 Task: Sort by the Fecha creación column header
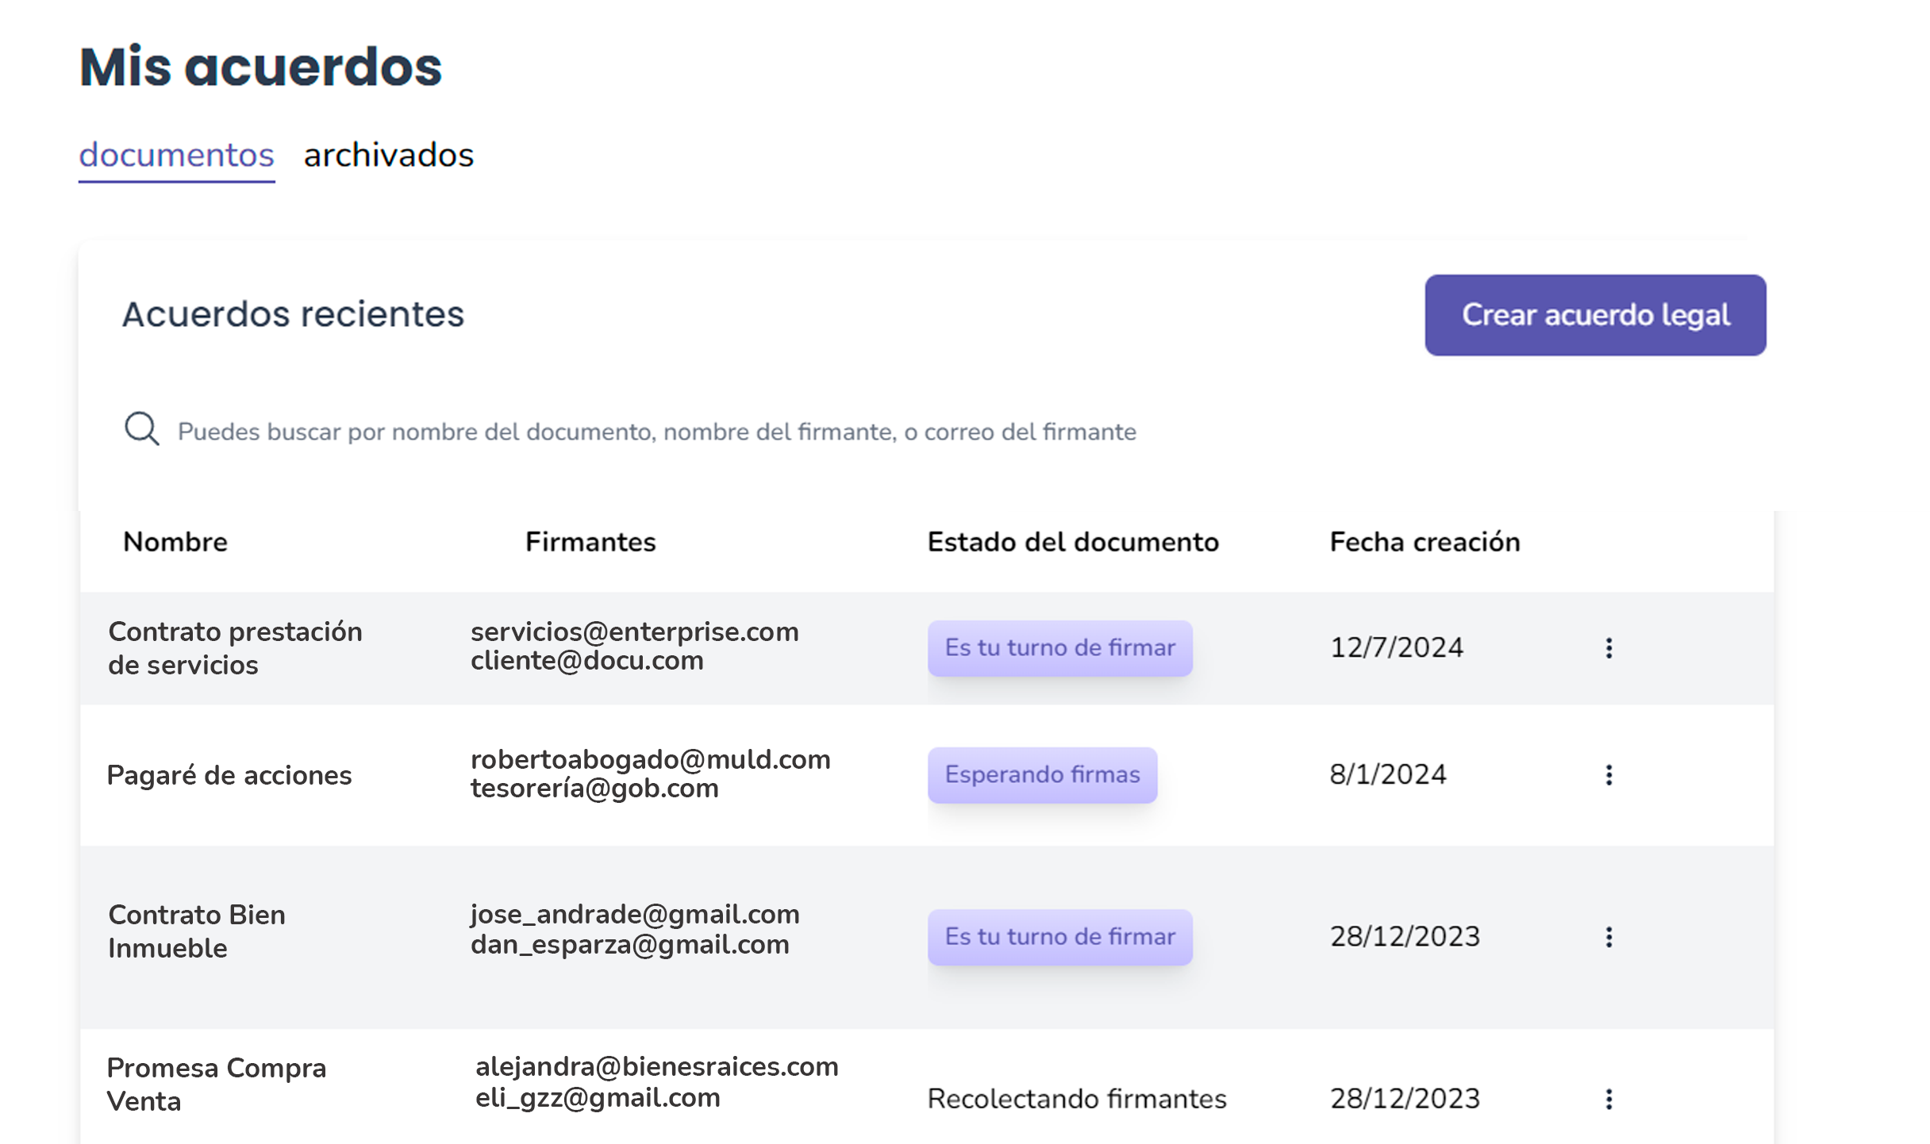point(1424,542)
